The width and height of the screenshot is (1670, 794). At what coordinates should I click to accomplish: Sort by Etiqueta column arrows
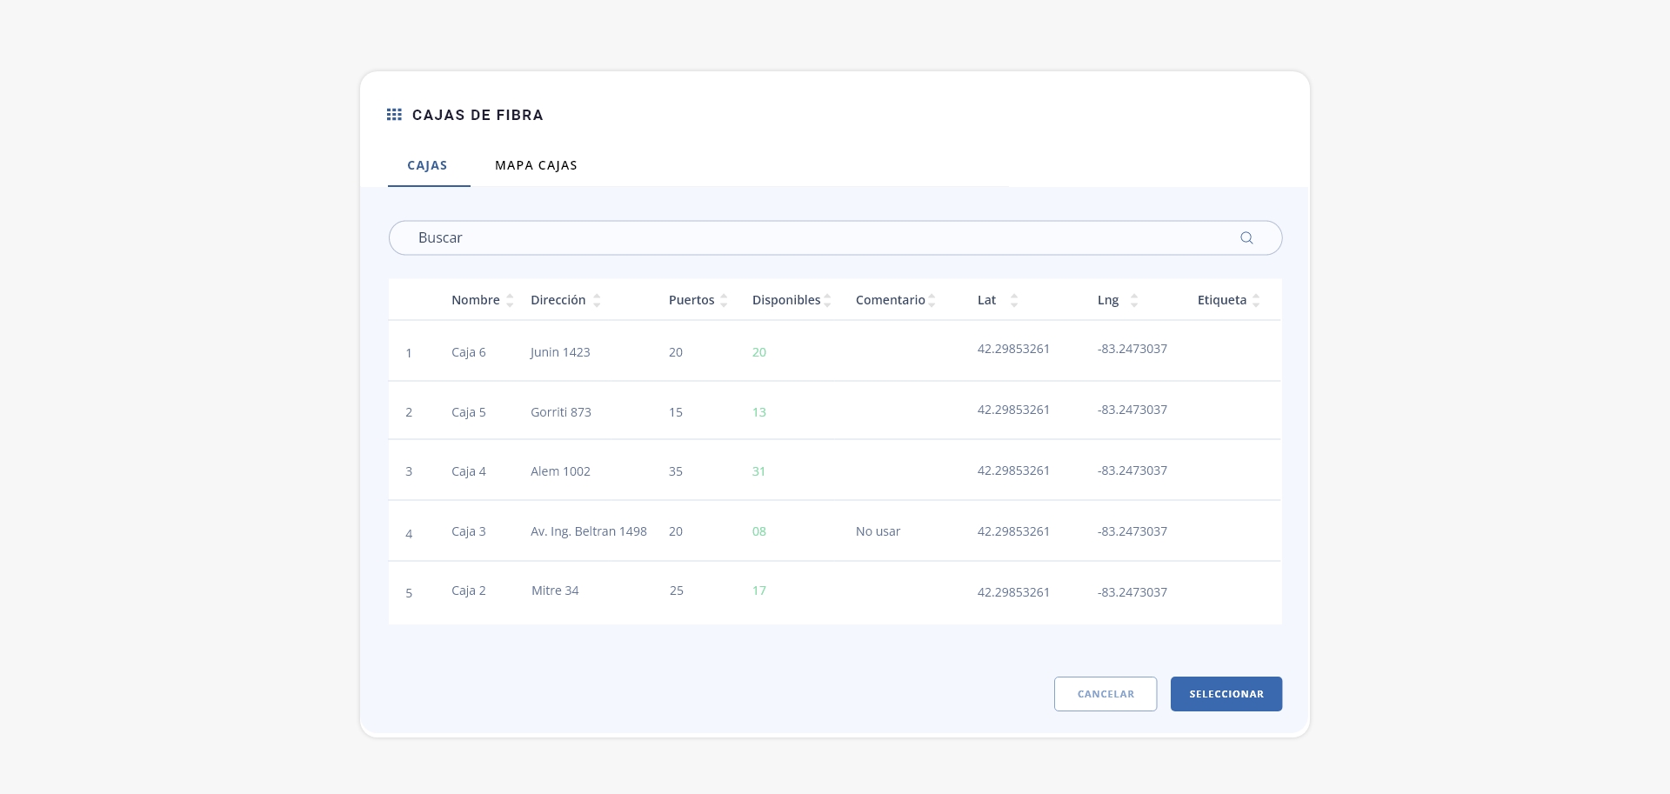(x=1256, y=301)
